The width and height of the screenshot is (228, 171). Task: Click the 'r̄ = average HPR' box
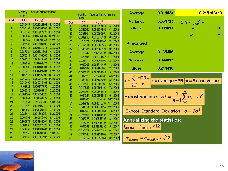click(168, 81)
